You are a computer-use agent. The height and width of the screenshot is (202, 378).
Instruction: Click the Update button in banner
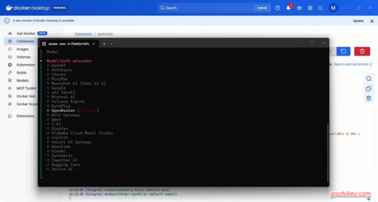tap(358, 21)
